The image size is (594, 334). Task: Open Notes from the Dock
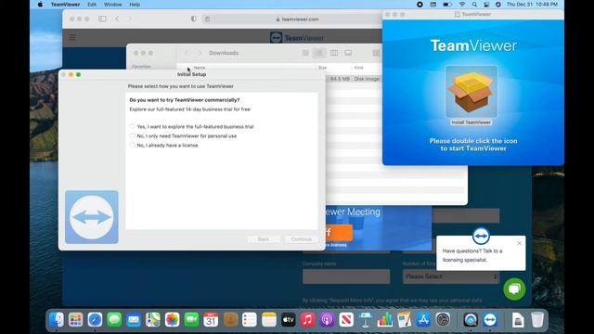(x=269, y=320)
